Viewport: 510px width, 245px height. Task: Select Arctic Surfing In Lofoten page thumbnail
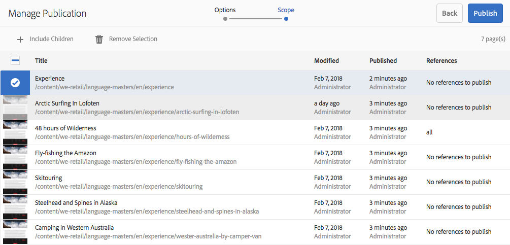tap(15, 108)
